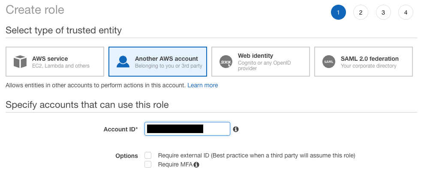Select 'Another AWS account' entity title
The image size is (421, 187).
click(x=166, y=59)
